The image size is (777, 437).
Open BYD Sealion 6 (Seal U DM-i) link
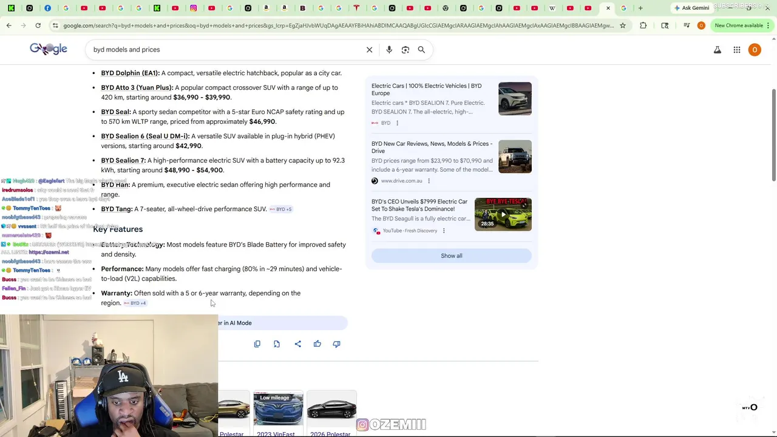[x=145, y=136]
